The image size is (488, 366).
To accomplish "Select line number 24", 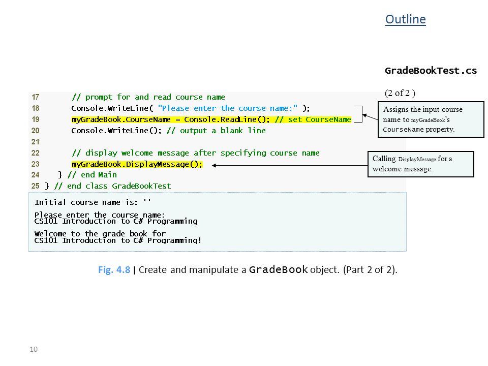I will tap(35, 175).
